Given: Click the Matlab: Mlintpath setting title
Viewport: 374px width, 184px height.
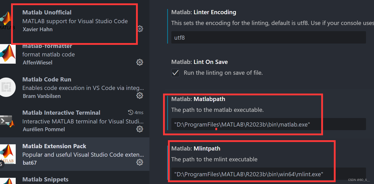Looking at the screenshot, I should pyautogui.click(x=196, y=148).
